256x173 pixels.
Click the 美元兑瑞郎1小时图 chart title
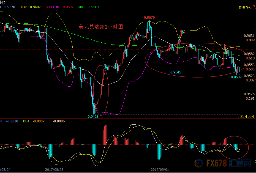point(101,27)
